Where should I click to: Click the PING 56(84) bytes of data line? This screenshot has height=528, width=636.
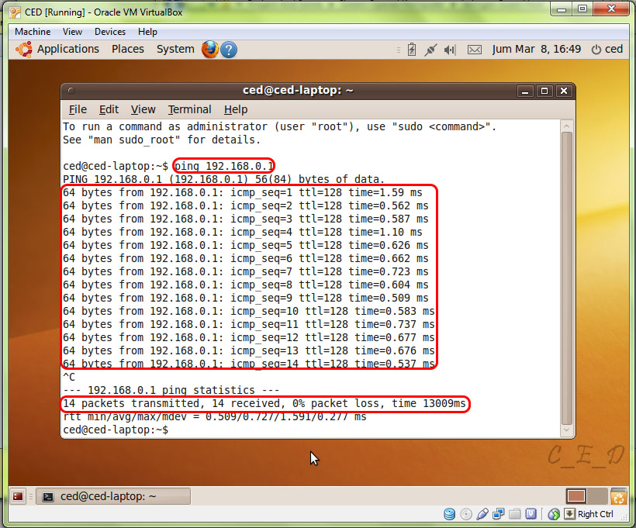[x=223, y=179]
